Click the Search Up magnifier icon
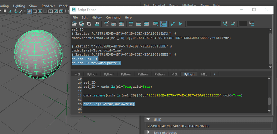The image size is (277, 134). pyautogui.click(x=233, y=23)
